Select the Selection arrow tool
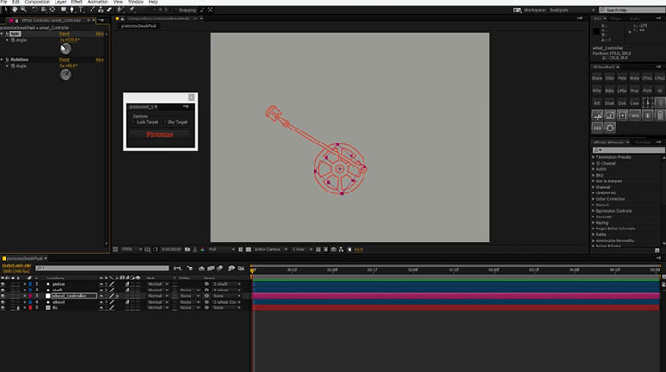Image resolution: width=666 pixels, height=372 pixels. 6,9
